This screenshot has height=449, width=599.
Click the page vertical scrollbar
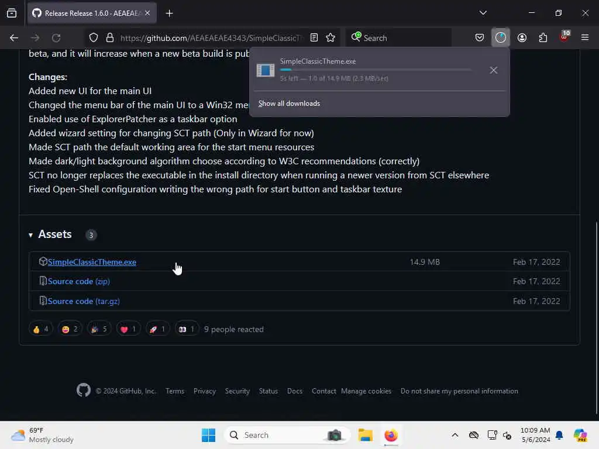tap(596, 317)
